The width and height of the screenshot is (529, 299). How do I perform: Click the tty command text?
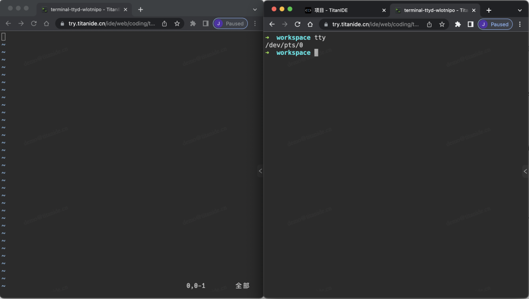click(x=320, y=37)
